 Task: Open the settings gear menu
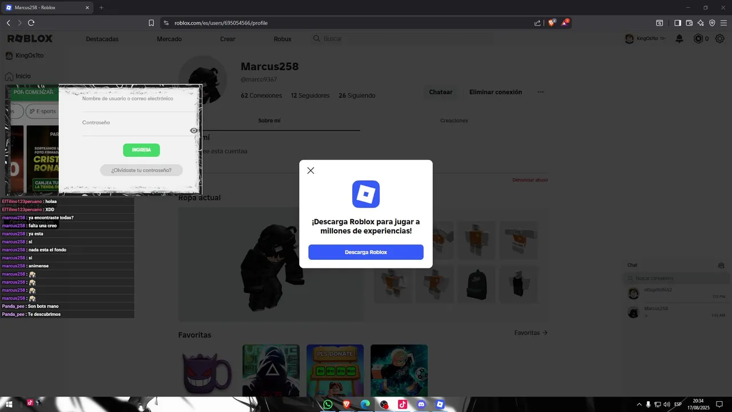721,39
